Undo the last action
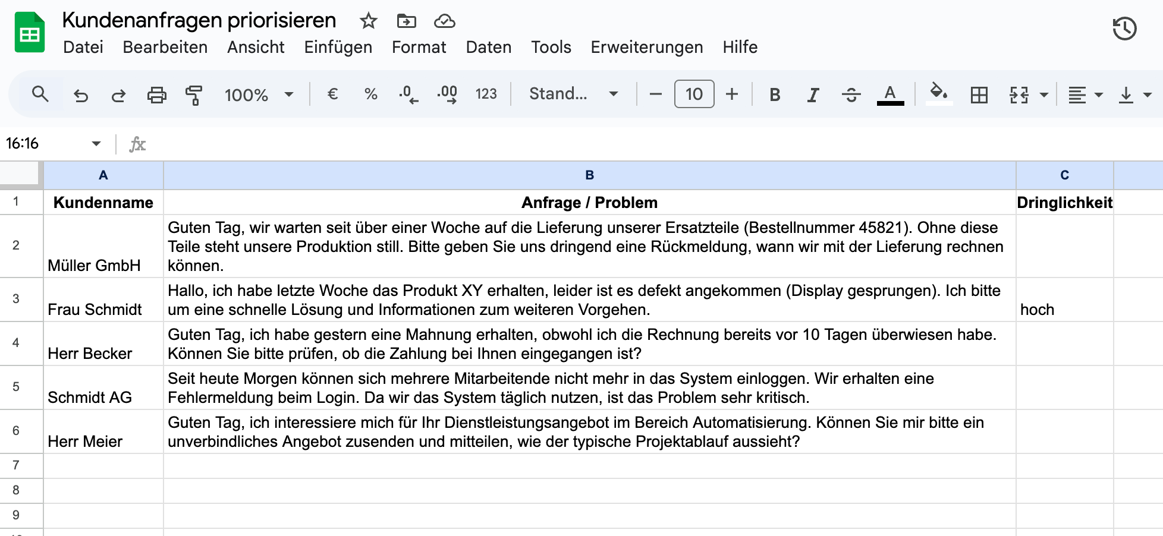This screenshot has height=536, width=1163. tap(81, 94)
